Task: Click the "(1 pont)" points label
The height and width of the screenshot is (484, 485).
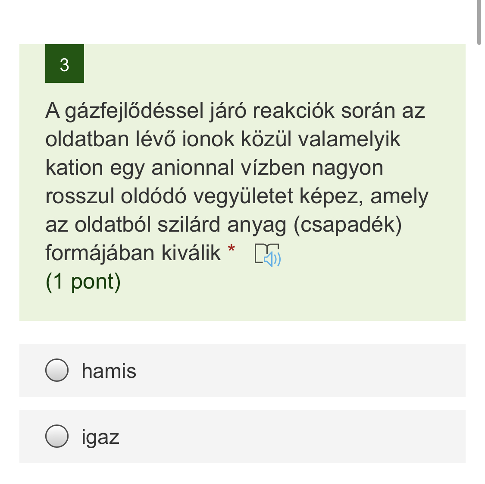Action: point(83,281)
